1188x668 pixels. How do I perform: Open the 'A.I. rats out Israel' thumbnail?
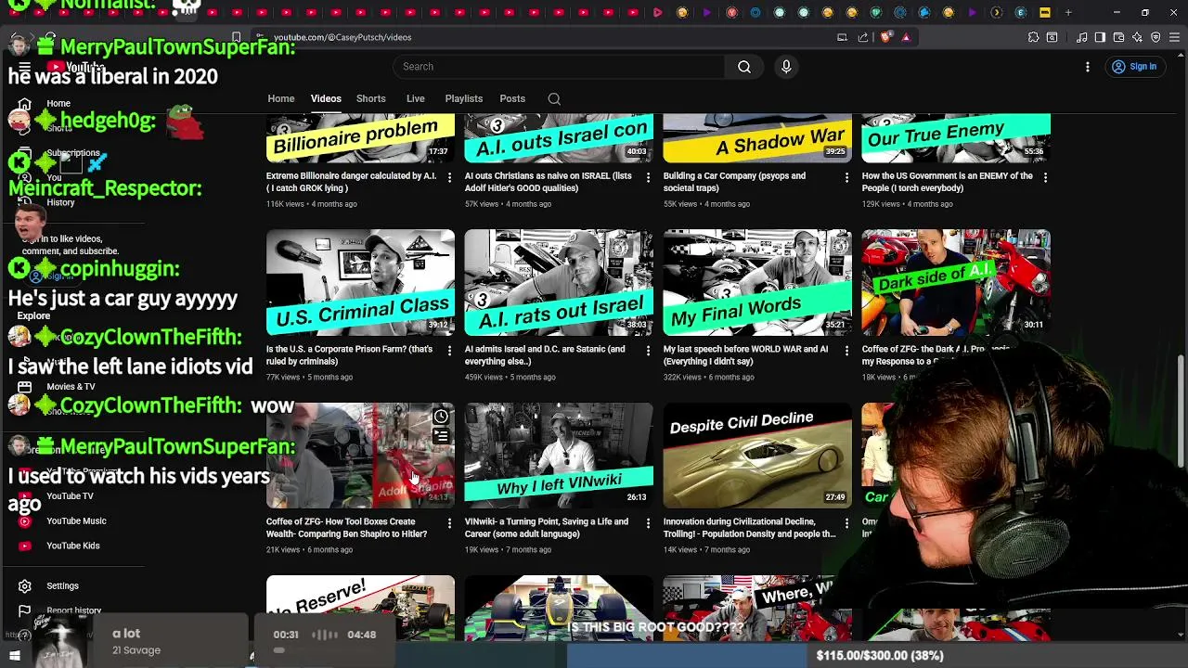[x=559, y=282]
